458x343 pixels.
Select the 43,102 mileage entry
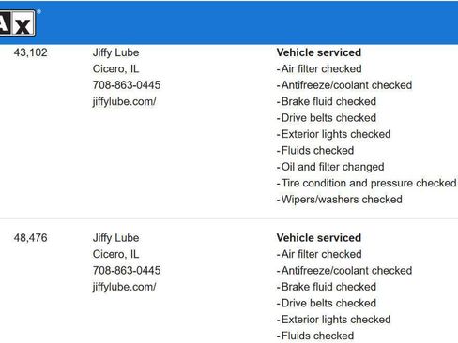(x=31, y=52)
